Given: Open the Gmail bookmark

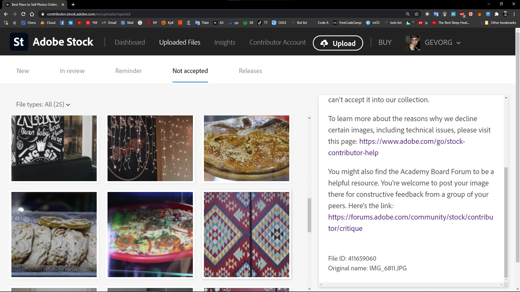Looking at the screenshot, I should [x=109, y=23].
